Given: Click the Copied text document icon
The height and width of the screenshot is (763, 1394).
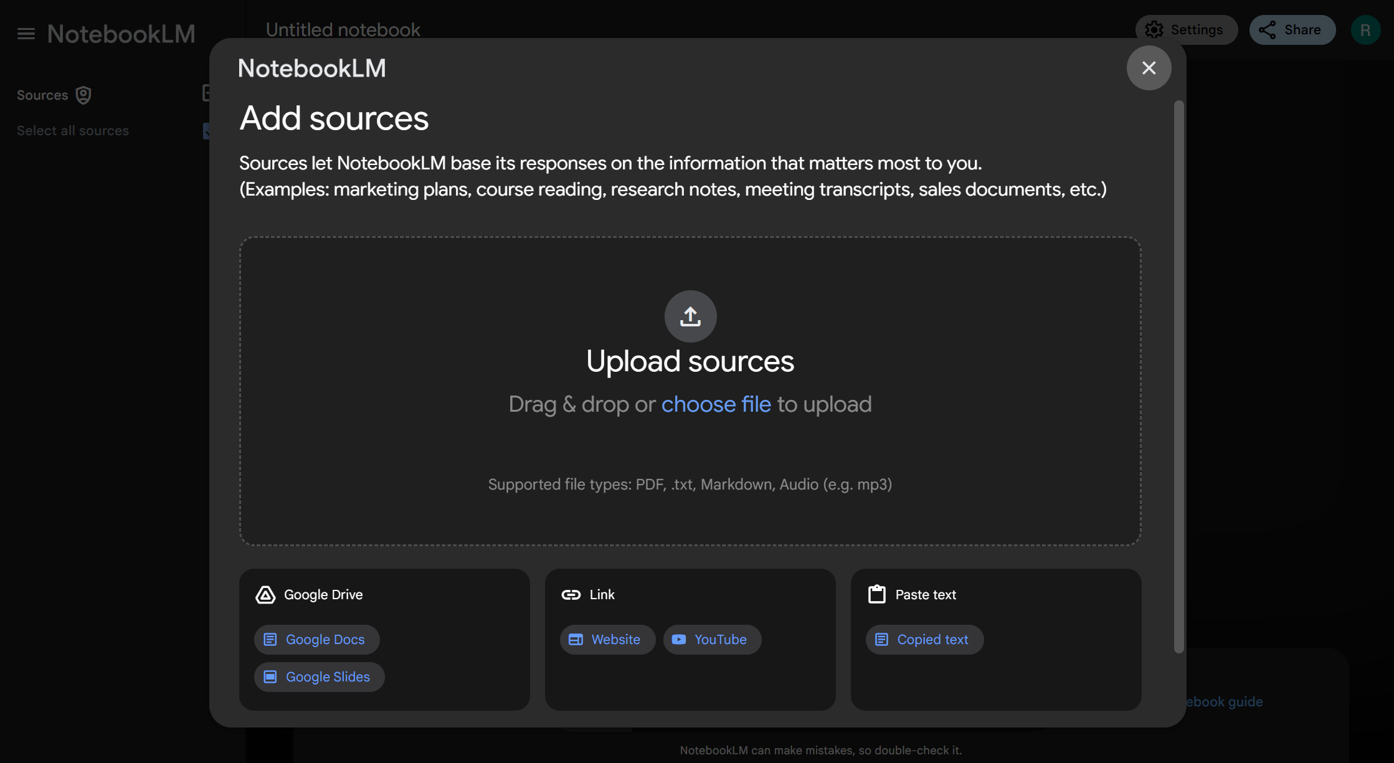Looking at the screenshot, I should point(882,640).
